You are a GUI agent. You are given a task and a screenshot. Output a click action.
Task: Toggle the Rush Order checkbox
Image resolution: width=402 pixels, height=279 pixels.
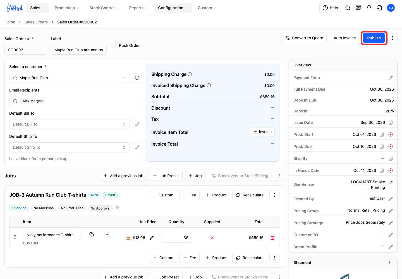113,45
